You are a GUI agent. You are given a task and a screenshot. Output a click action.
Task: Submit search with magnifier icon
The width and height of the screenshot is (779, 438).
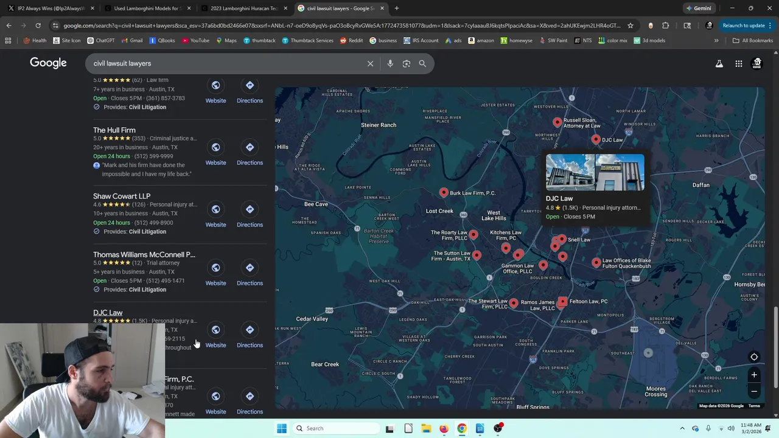click(422, 63)
